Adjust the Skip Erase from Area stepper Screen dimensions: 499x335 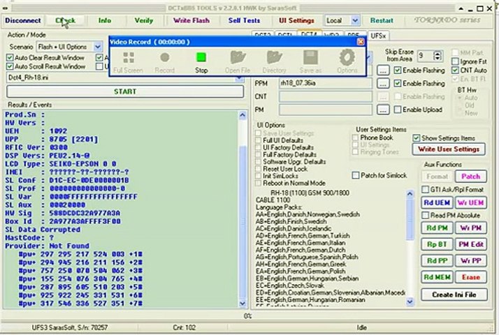click(438, 56)
